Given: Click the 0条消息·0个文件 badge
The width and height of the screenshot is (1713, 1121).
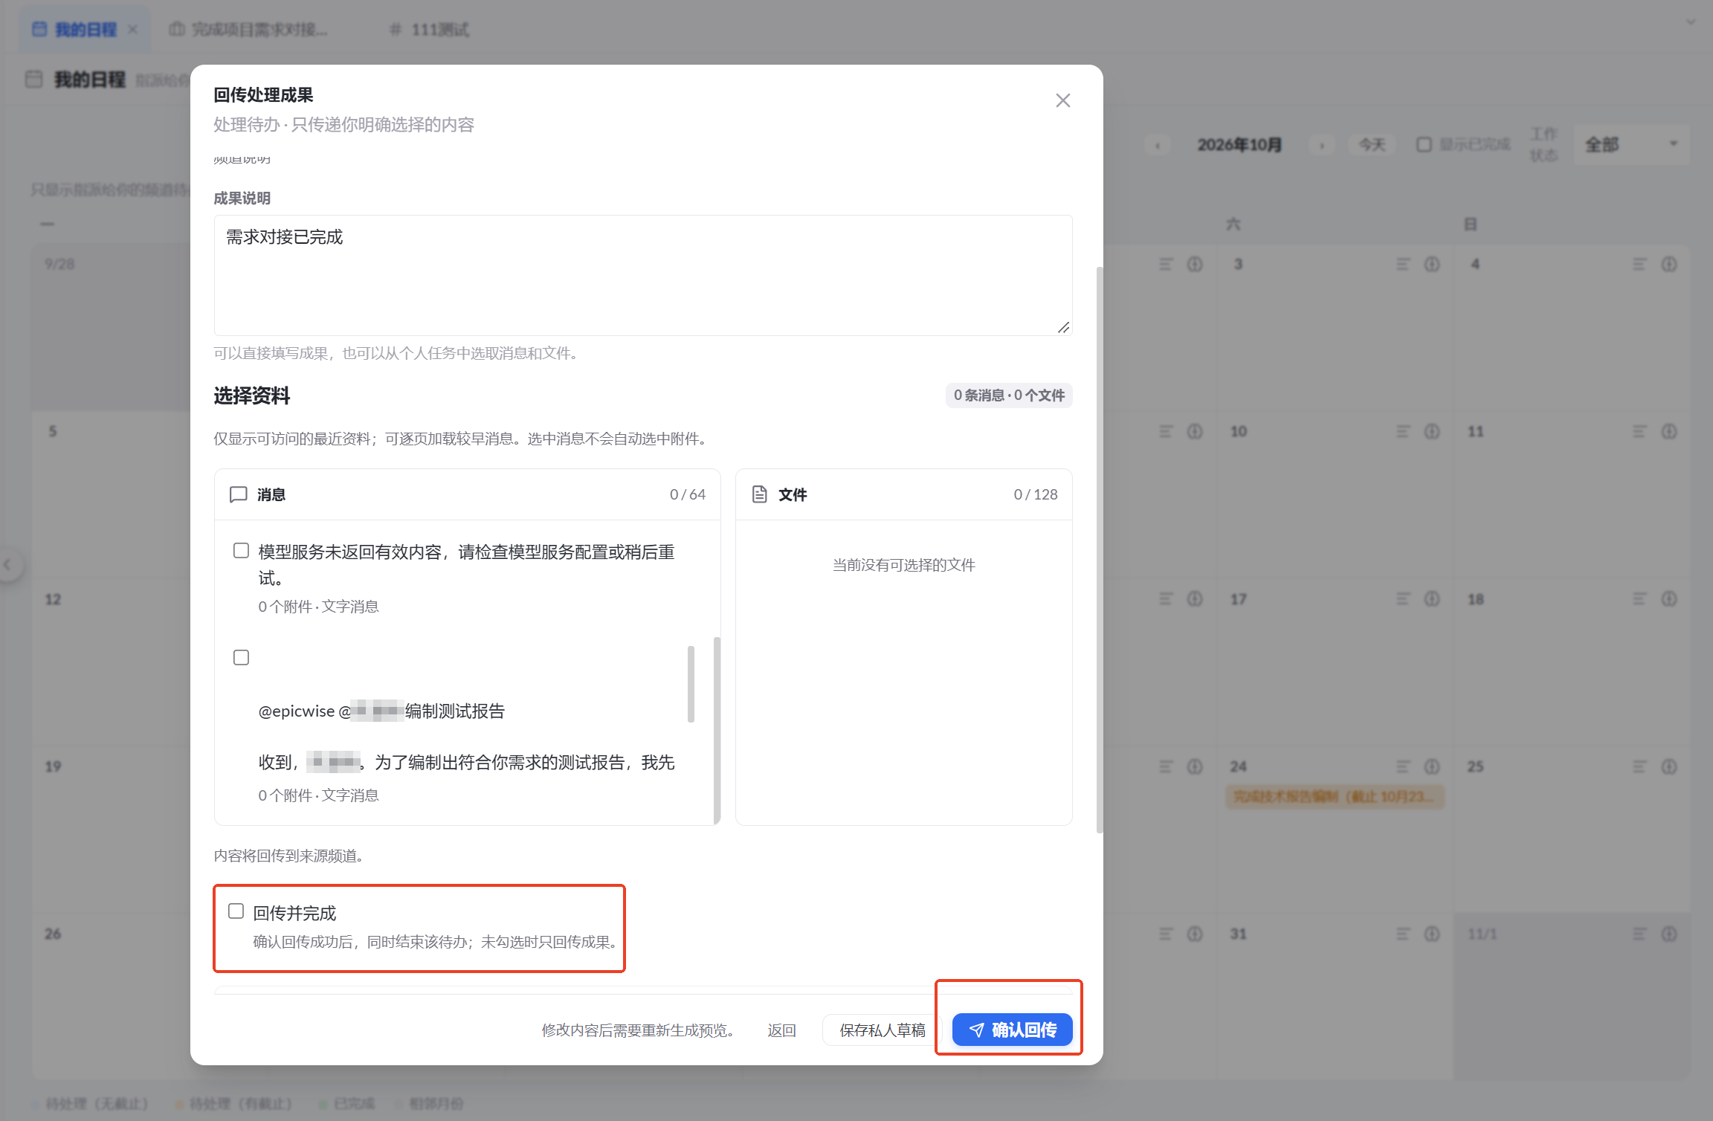Looking at the screenshot, I should (x=1009, y=395).
